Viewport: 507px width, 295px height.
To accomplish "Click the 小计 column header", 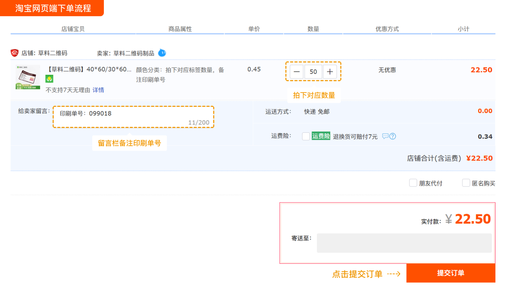I will pos(464,29).
